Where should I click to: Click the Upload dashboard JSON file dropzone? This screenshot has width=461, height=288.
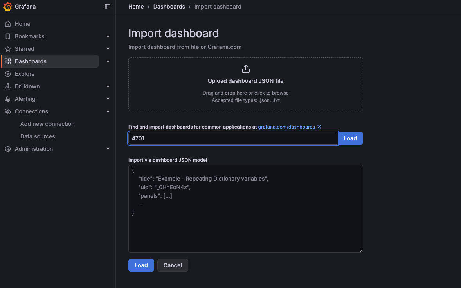(x=245, y=84)
